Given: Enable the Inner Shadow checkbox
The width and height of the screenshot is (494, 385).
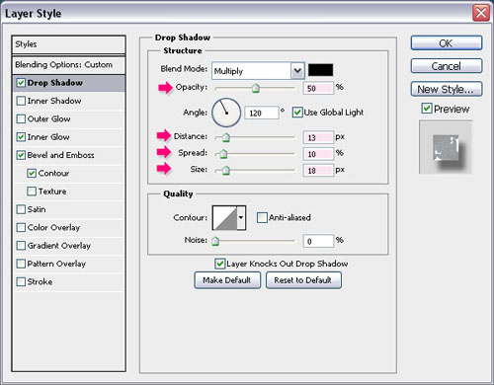Looking at the screenshot, I should coord(21,101).
